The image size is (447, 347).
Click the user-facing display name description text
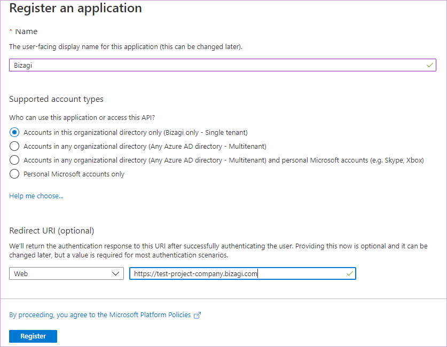[x=126, y=47]
